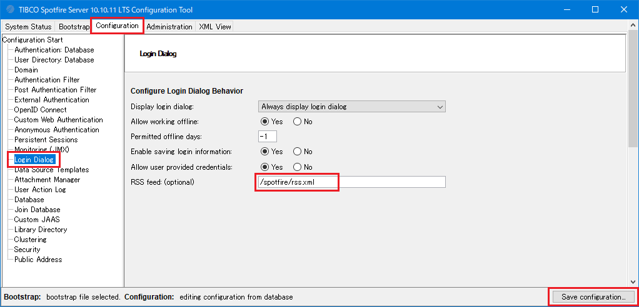Open User Action Log settings
Viewport: 639px width, 307px height.
40,190
